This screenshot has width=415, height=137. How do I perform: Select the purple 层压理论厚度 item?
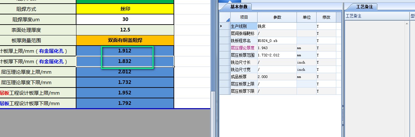[x=244, y=48]
